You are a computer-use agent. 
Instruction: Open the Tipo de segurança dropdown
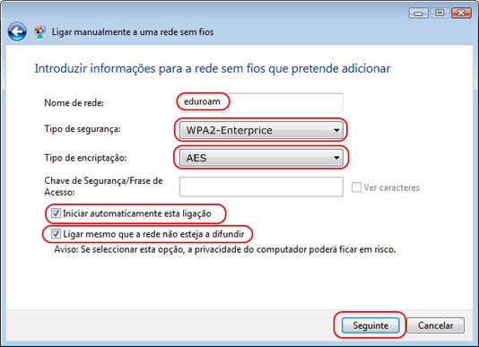point(261,130)
